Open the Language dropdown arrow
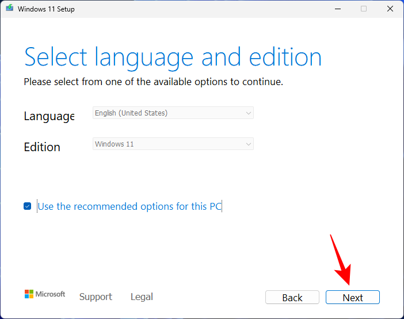This screenshot has width=404, height=319. (249, 113)
